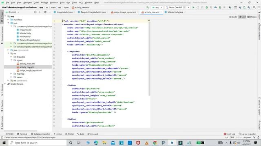
Task: Open the Profiler tool window
Action: [x=70, y=134]
